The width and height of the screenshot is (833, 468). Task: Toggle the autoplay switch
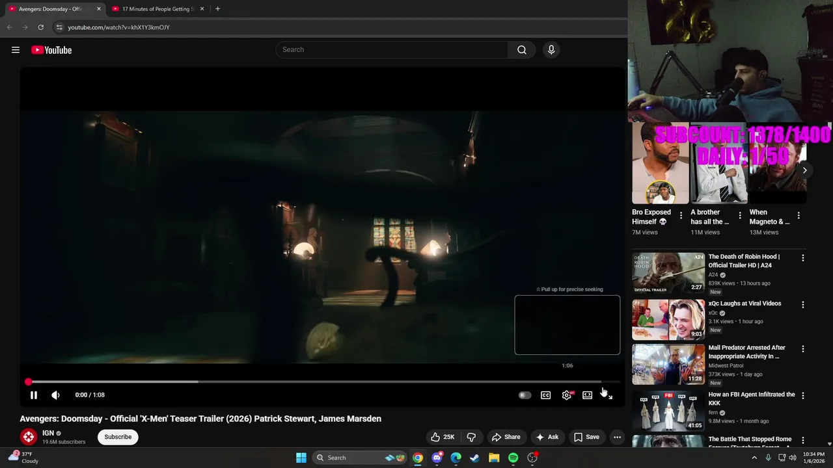tap(525, 395)
